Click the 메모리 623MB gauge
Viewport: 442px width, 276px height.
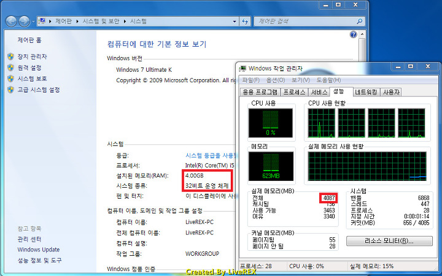pyautogui.click(x=271, y=166)
